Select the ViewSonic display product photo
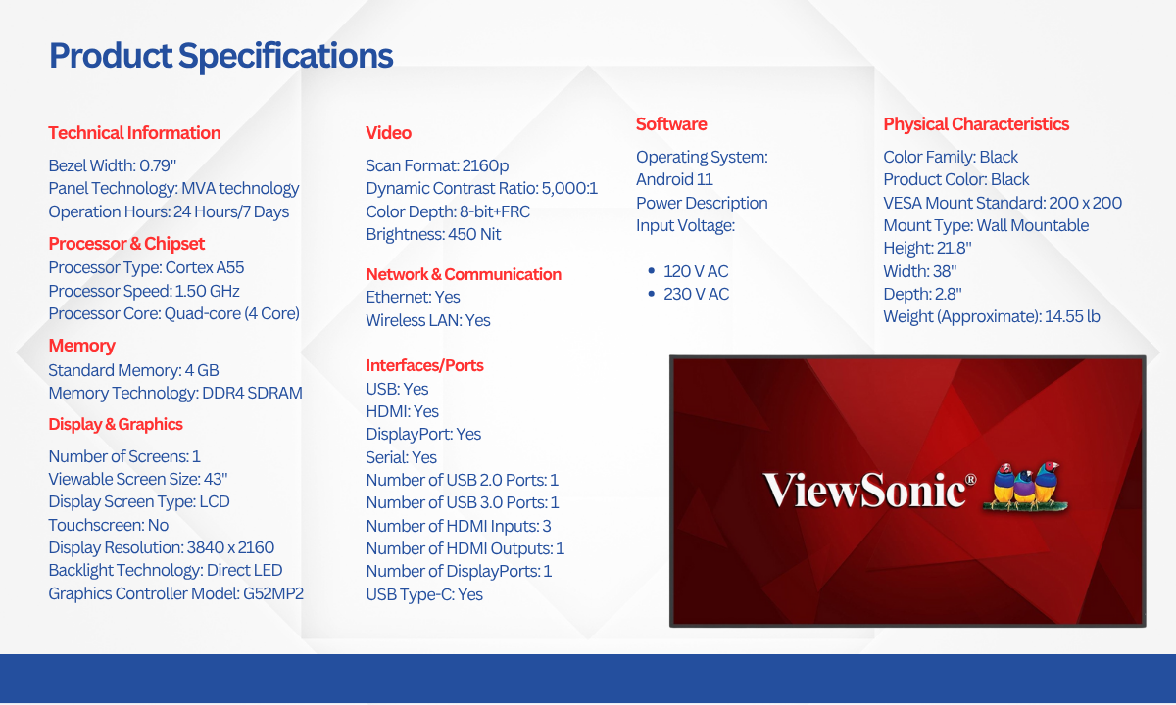This screenshot has height=705, width=1176. tap(907, 491)
